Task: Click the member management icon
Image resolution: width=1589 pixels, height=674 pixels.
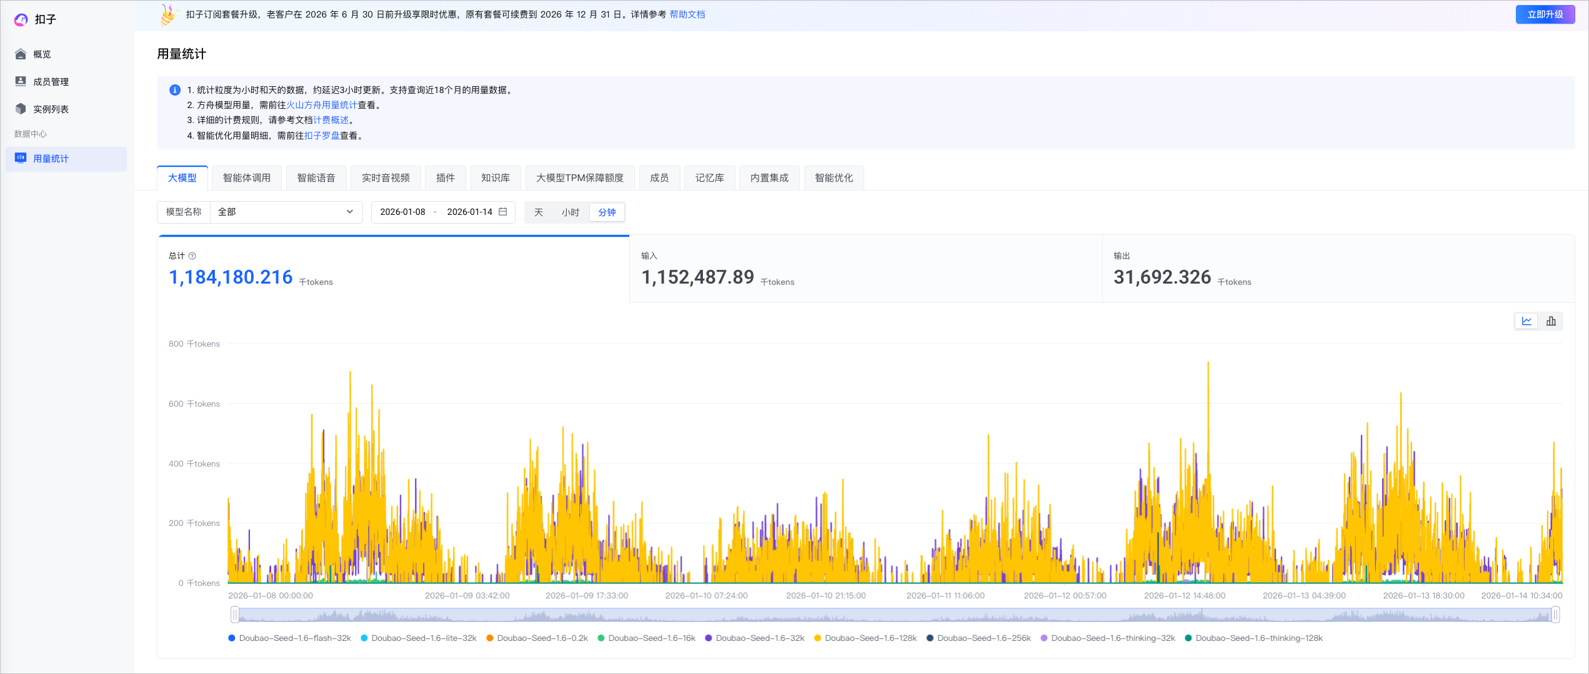Action: 21,81
